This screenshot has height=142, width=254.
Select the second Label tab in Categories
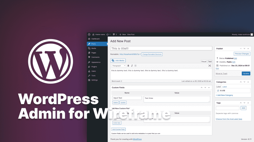click(x=224, y=87)
